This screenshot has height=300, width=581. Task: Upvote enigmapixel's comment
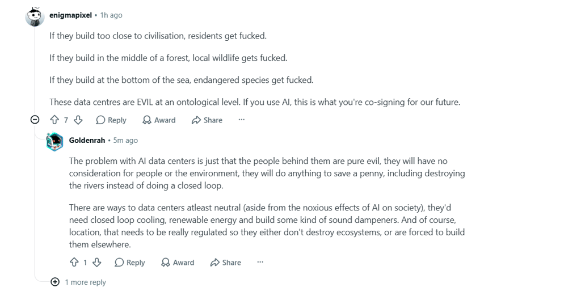coord(54,120)
